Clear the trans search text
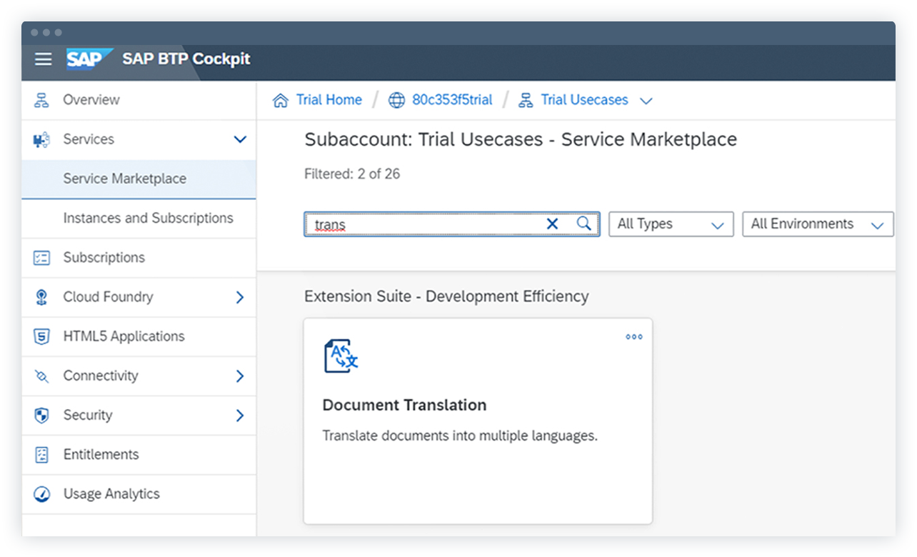 (552, 224)
